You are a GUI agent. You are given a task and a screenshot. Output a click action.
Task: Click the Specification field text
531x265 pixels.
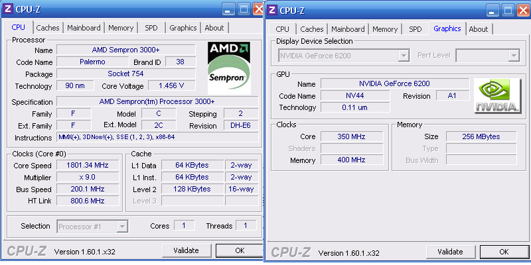pyautogui.click(x=157, y=101)
